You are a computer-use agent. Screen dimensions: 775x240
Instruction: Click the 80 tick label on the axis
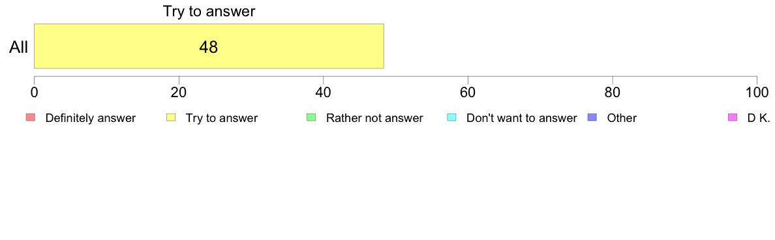tap(613, 92)
